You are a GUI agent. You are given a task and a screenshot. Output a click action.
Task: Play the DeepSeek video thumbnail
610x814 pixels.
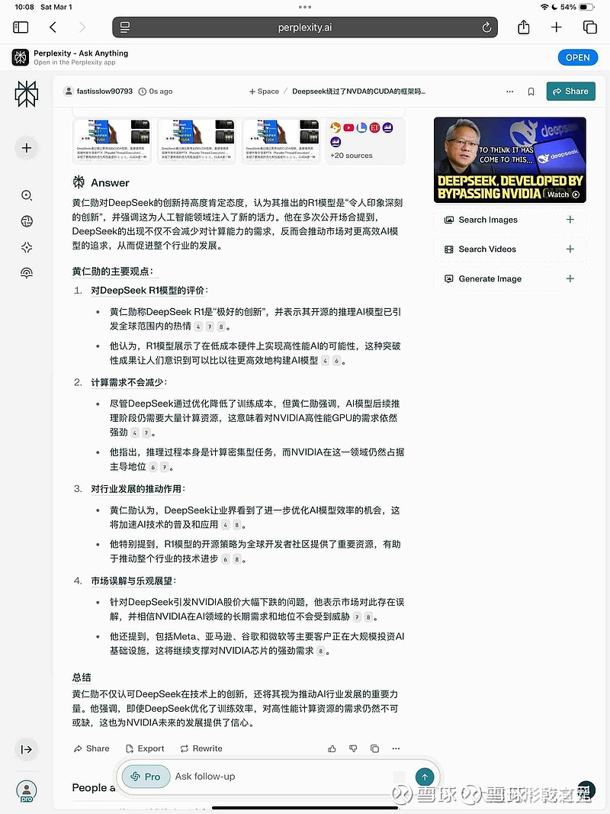[509, 159]
